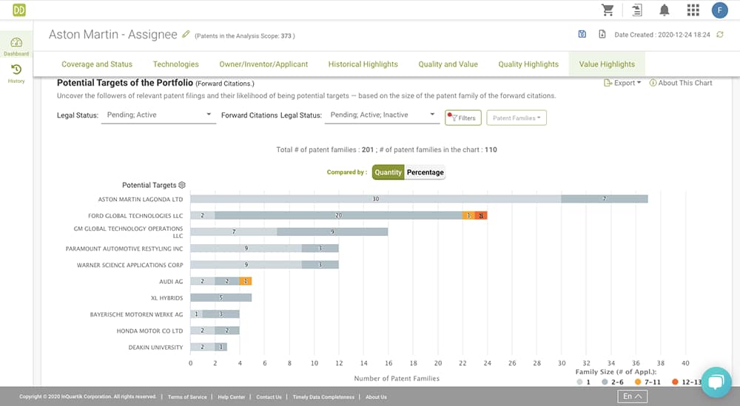Select the Value Highlights tab
This screenshot has width=740, height=406.
(607, 64)
